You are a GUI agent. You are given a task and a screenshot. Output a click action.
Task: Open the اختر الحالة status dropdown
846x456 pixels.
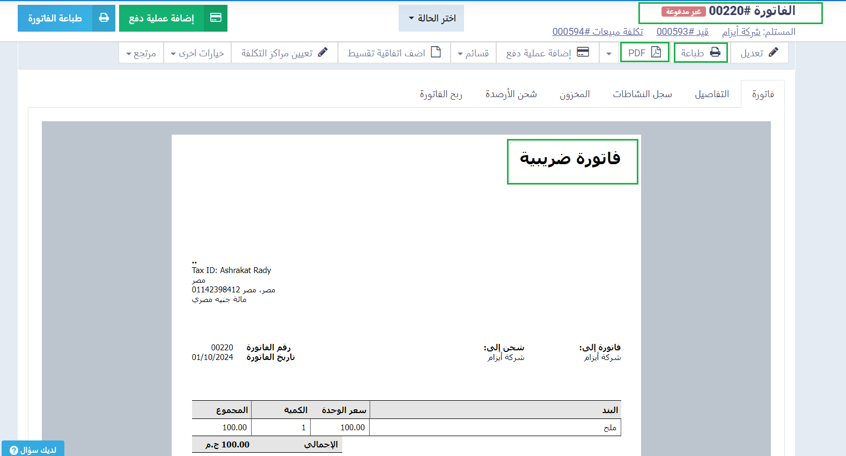[431, 18]
